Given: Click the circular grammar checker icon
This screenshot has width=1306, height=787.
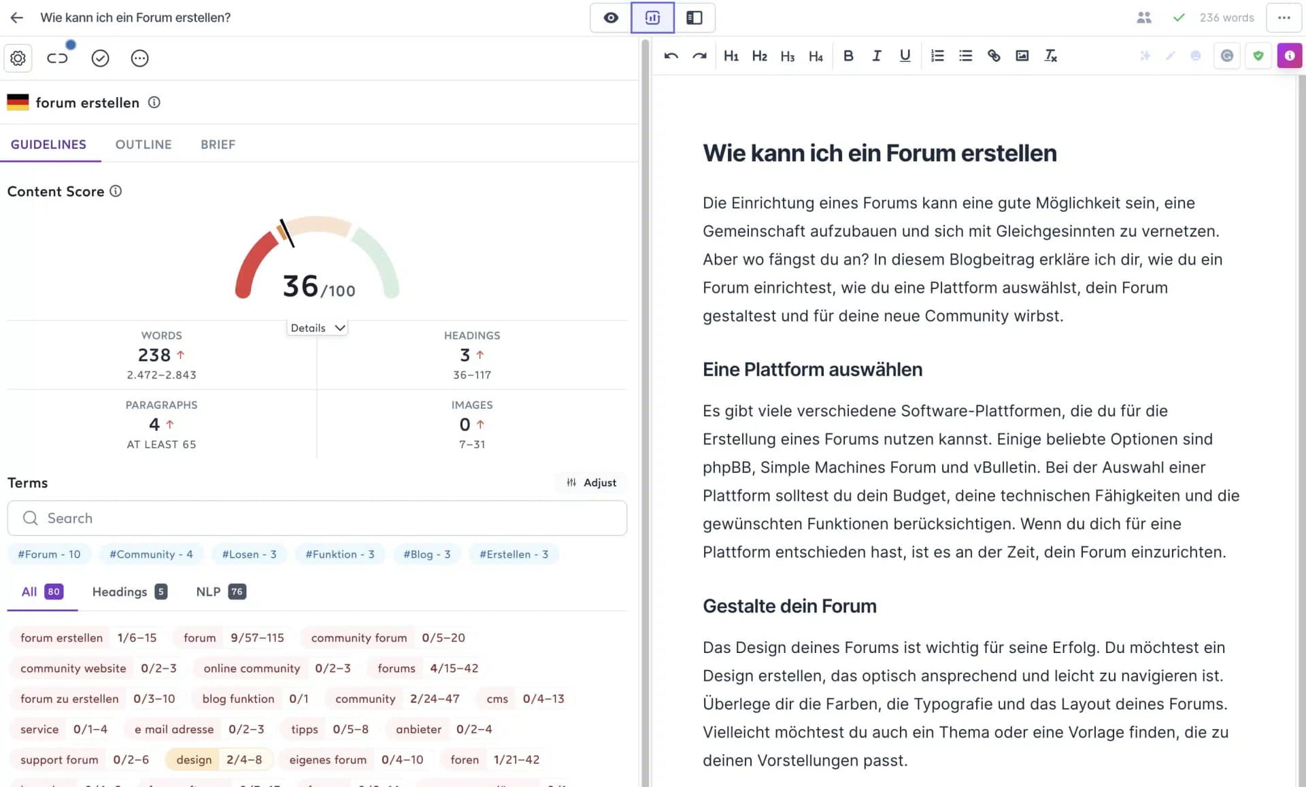Looking at the screenshot, I should (x=1226, y=56).
